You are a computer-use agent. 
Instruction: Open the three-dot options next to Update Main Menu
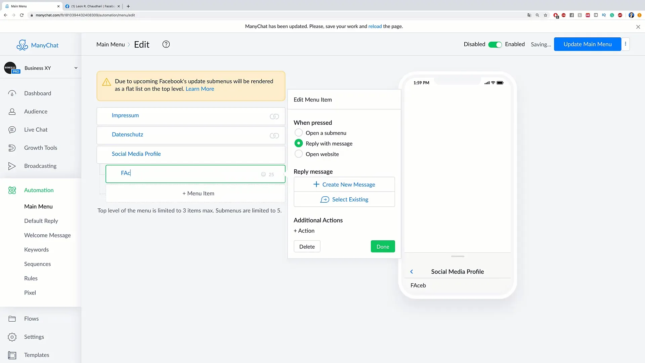626,44
